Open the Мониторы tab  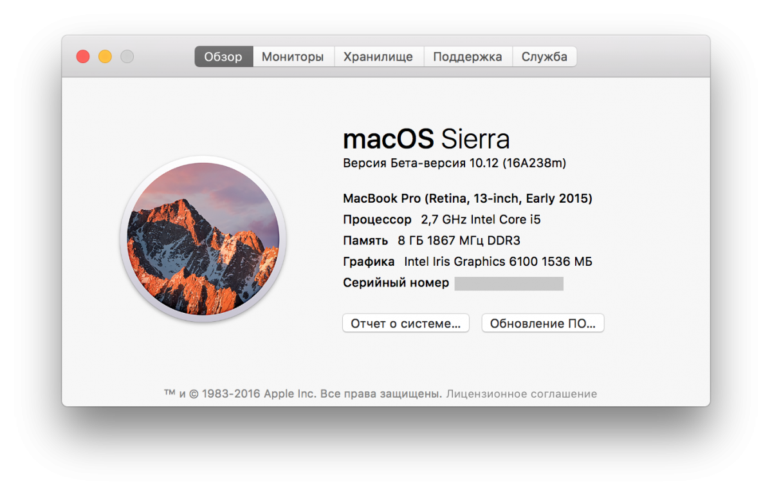pyautogui.click(x=293, y=57)
